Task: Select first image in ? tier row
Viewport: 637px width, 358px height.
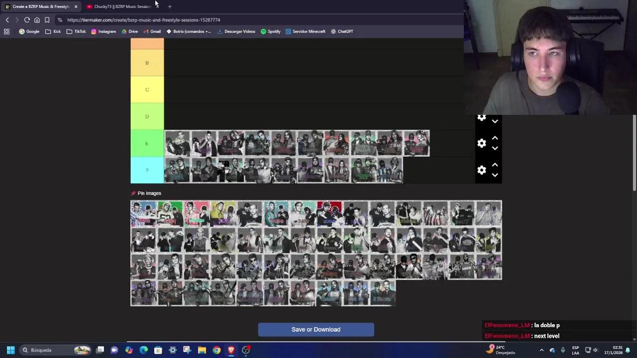Action: pyautogui.click(x=177, y=170)
